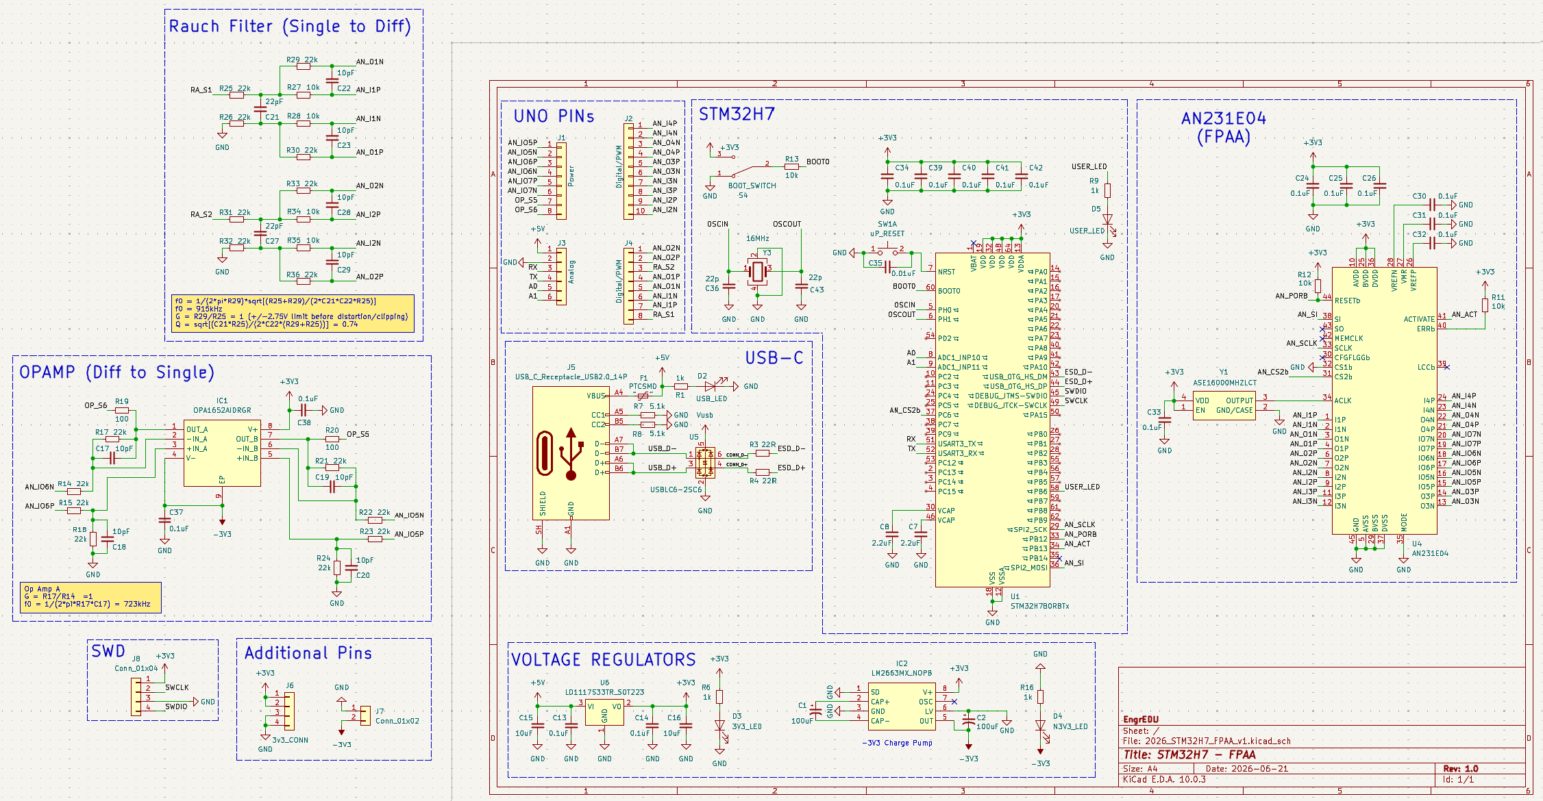Click the USB-C receptacle J5 symbol
Screen dimensions: 1543x801
click(x=571, y=453)
